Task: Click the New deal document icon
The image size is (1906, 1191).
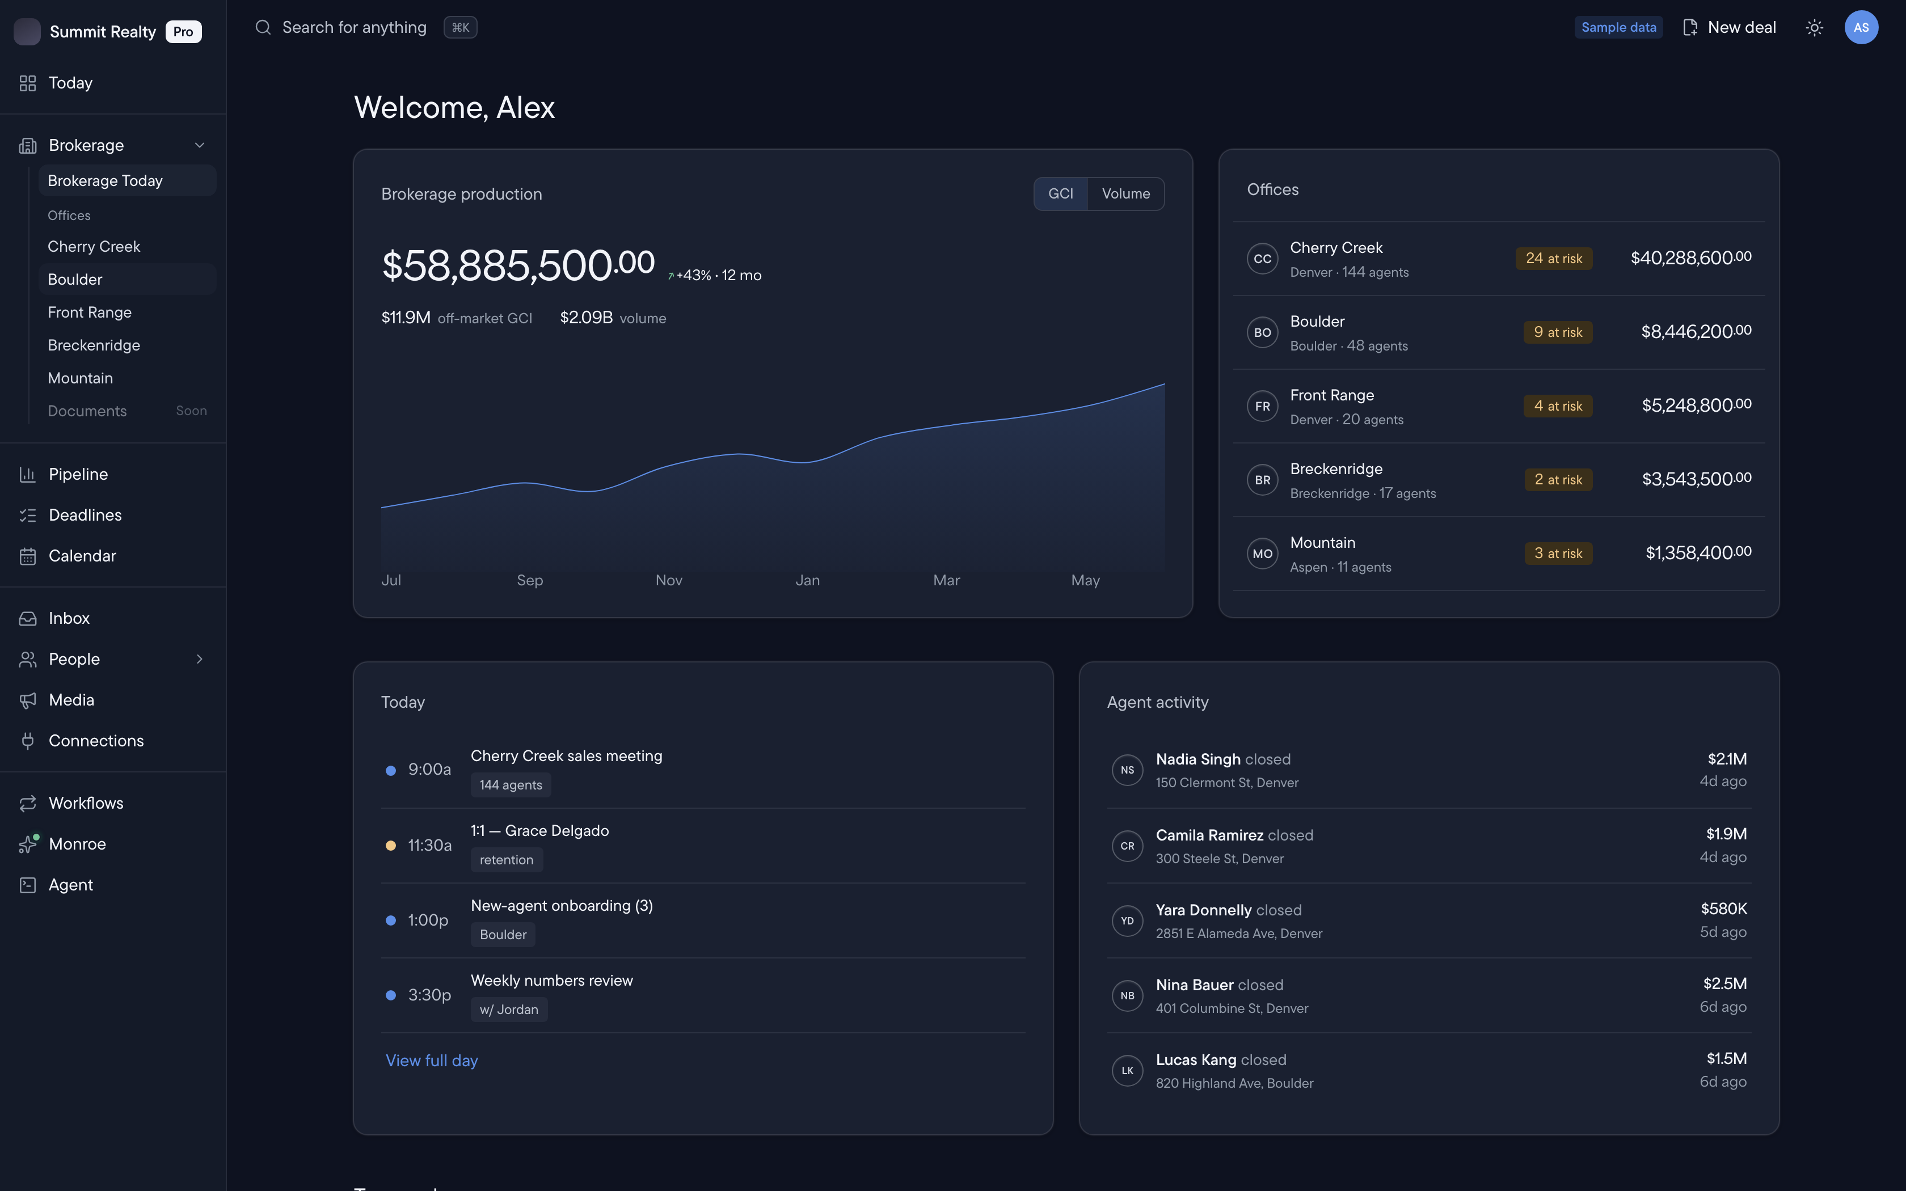Action: (1689, 28)
